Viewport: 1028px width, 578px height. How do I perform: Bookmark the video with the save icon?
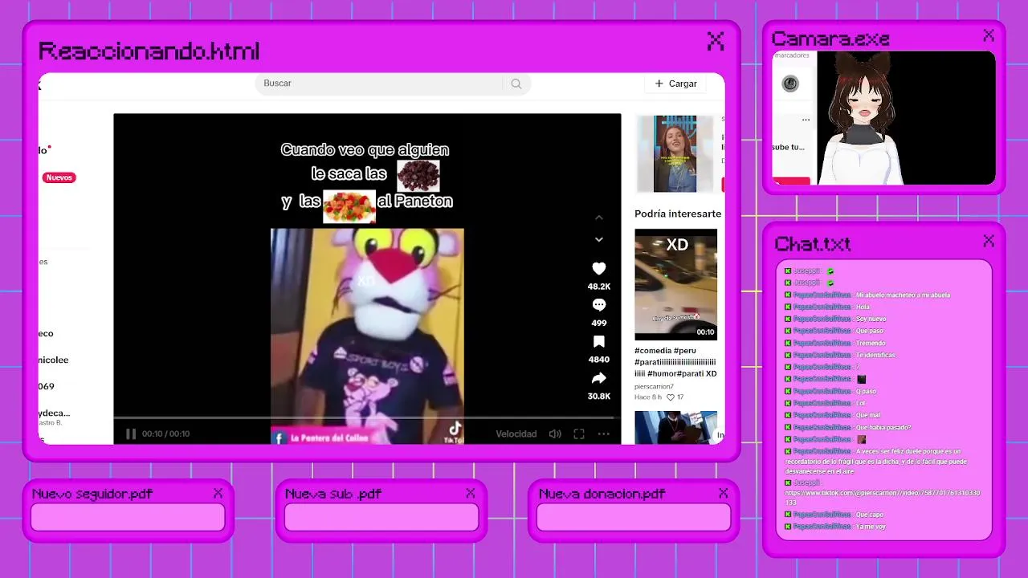598,342
